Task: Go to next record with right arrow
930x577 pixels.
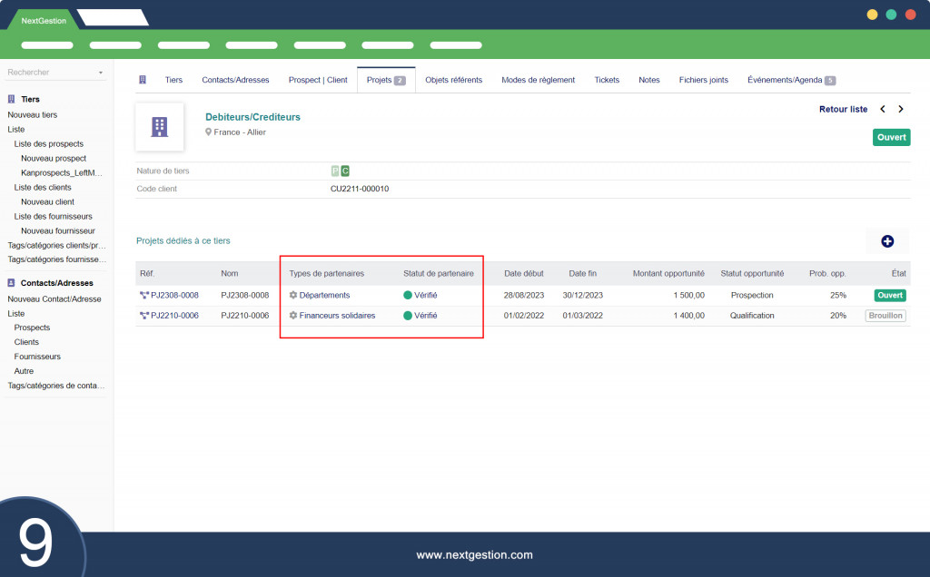Action: pos(901,109)
